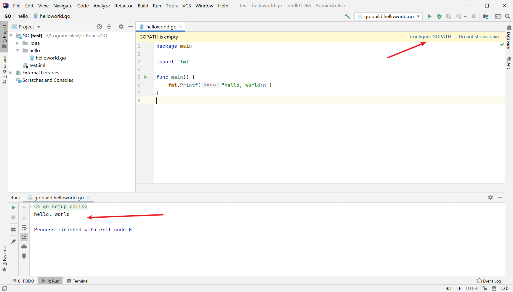Viewport: 513px width, 292px height.
Task: Hide the Project tool window
Action: click(x=131, y=27)
